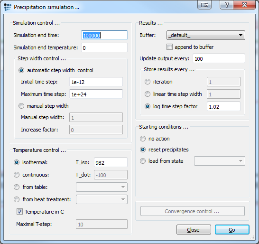Click the title bar card icon button
Viewport: 259px width, 244px height.
pyautogui.click(x=204, y=5)
